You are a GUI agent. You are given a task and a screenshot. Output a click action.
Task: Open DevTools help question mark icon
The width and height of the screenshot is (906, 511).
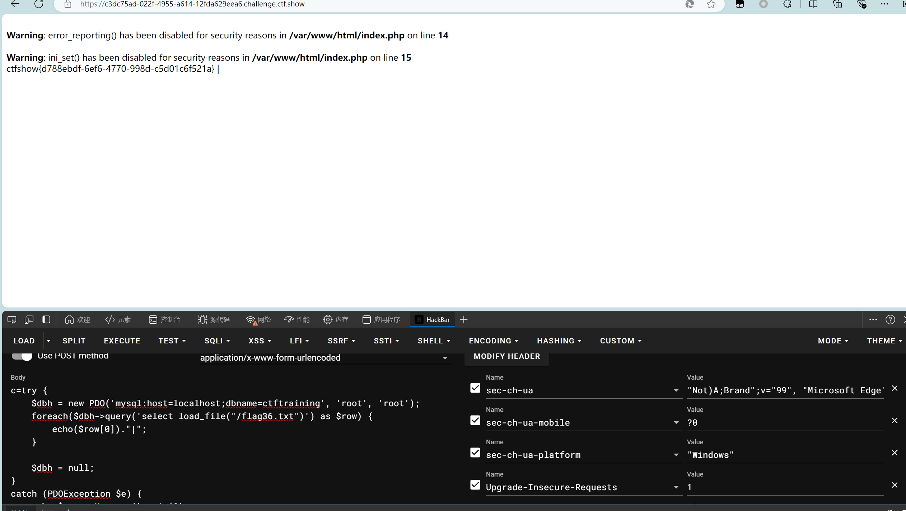click(890, 319)
